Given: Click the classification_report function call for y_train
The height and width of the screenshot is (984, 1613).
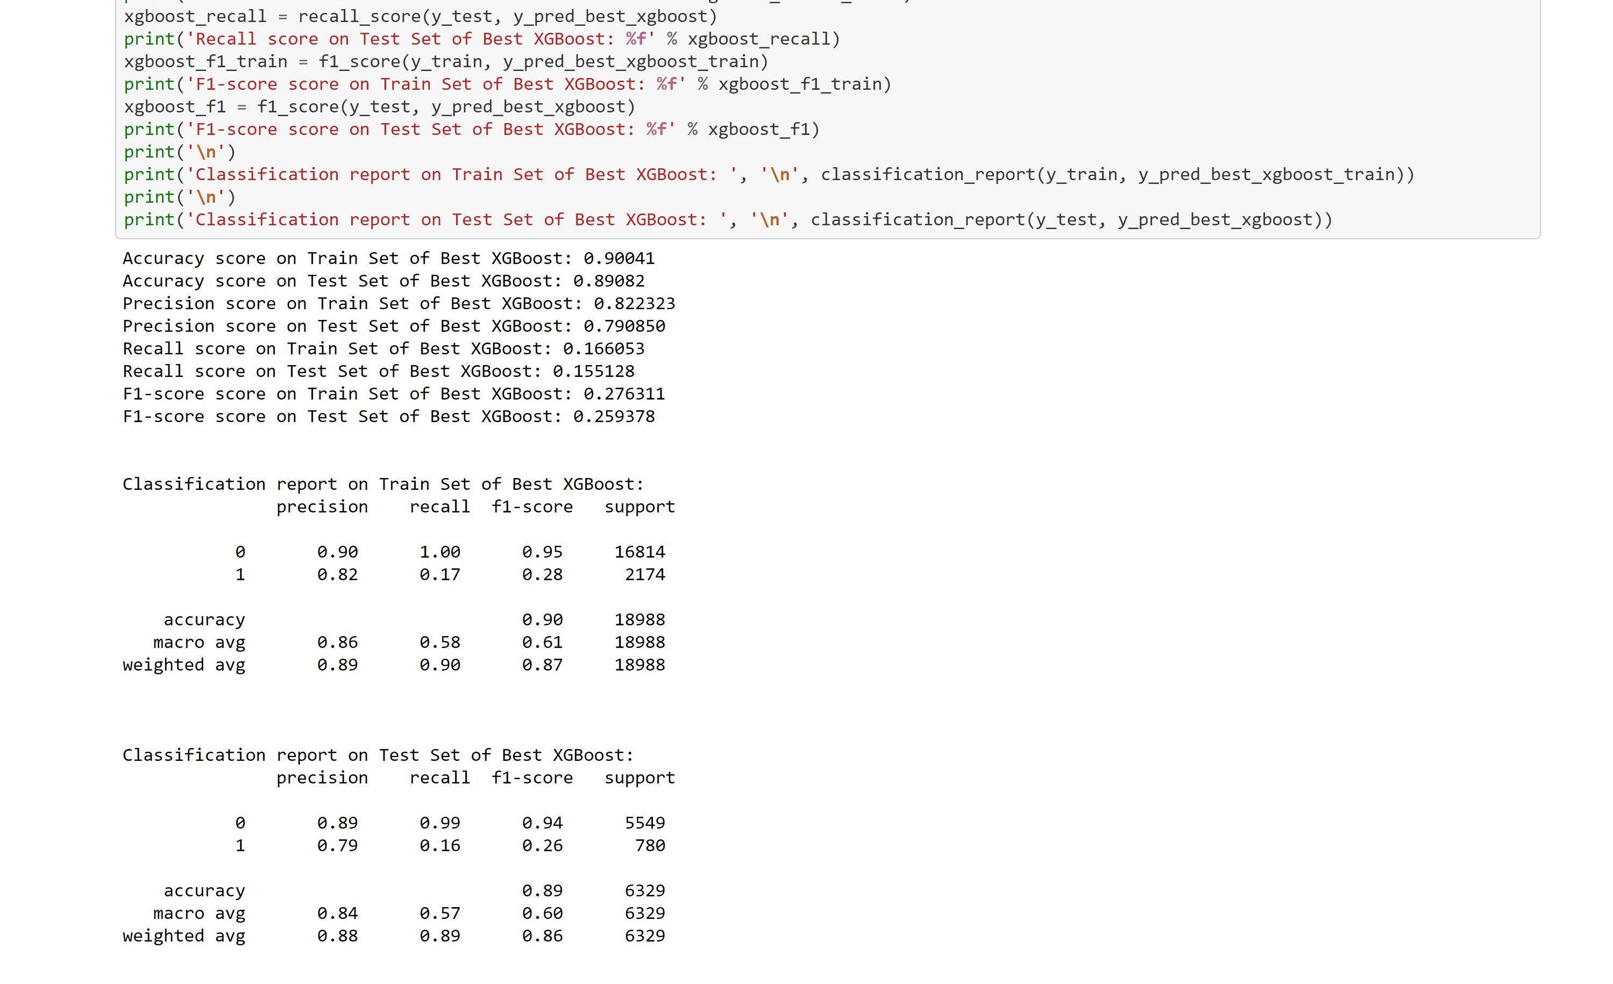Looking at the screenshot, I should pos(1113,174).
